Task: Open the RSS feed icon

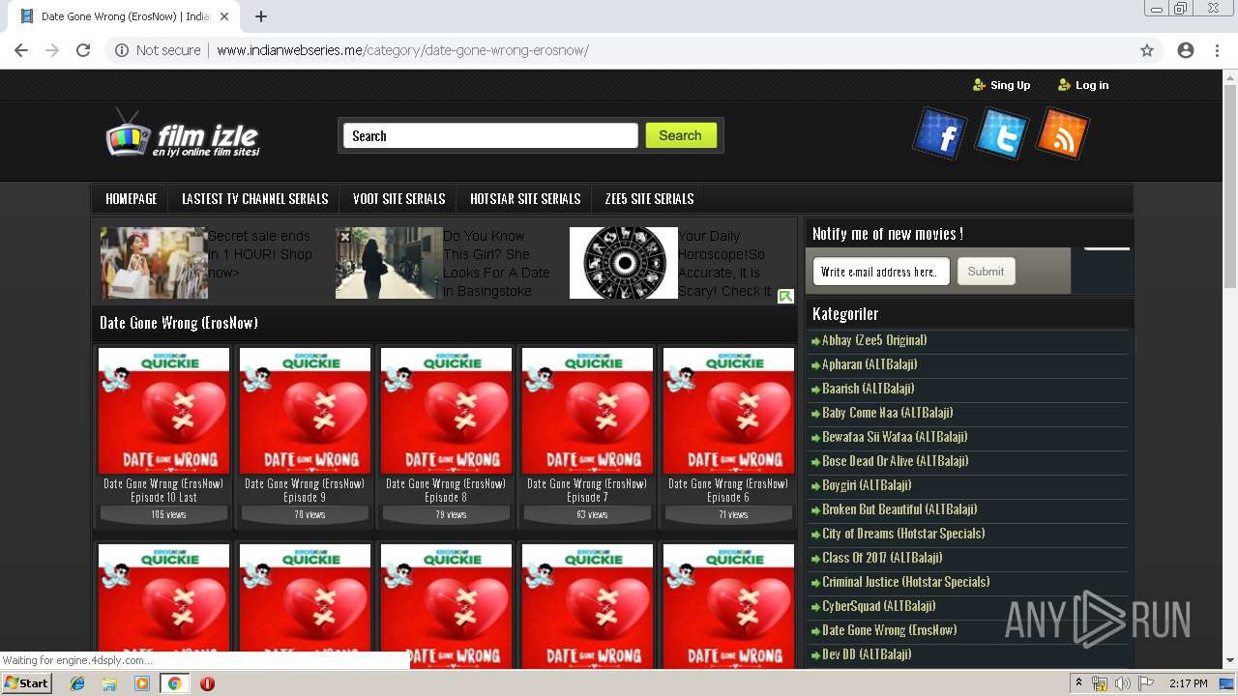Action: pos(1062,133)
